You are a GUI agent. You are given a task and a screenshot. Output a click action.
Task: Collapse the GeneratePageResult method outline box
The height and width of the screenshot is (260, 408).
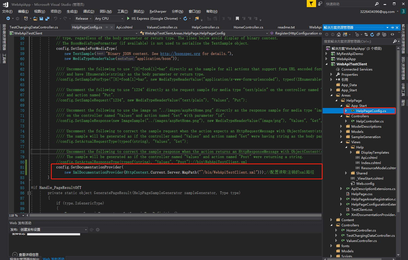[x=29, y=193]
